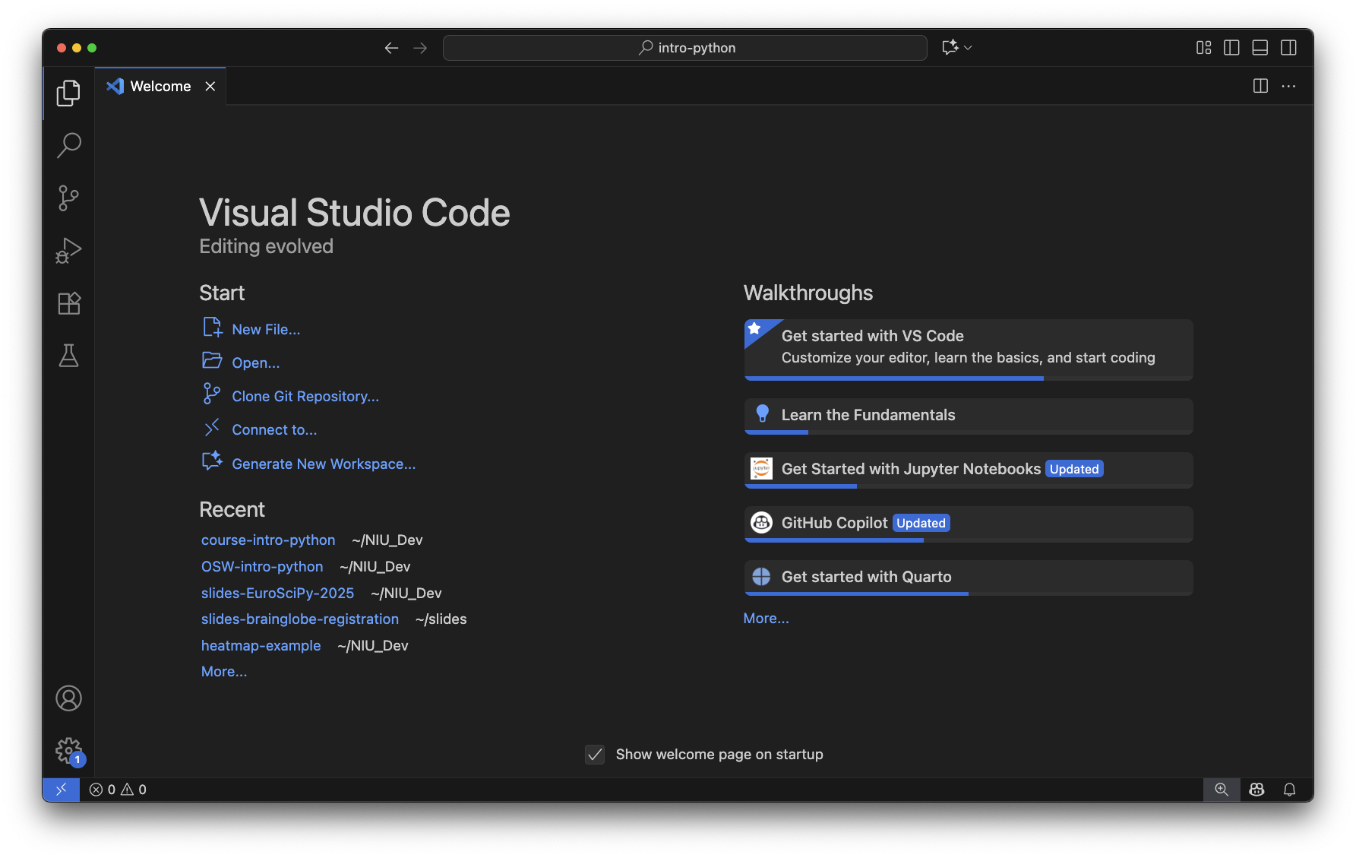Open the Run and Debug view
The height and width of the screenshot is (858, 1356).
(68, 251)
